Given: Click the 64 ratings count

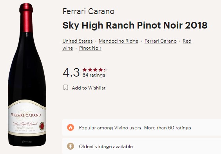Looking at the screenshot, I should coord(94,75).
